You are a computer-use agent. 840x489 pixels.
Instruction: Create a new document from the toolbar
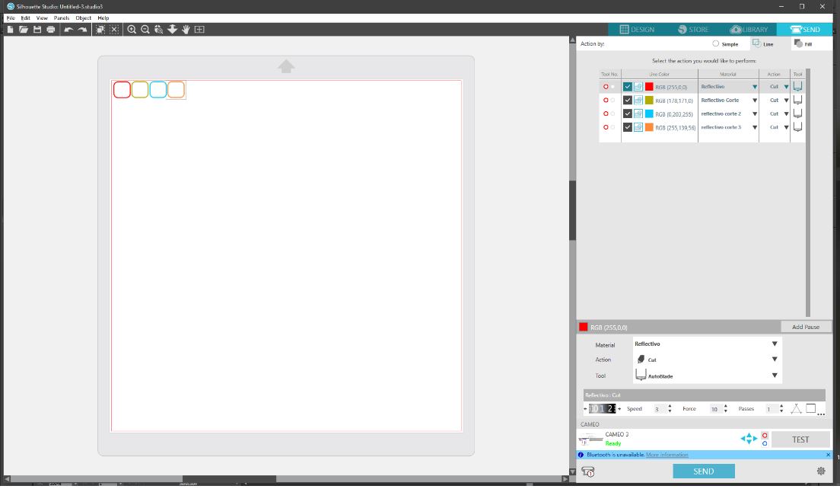coord(10,30)
